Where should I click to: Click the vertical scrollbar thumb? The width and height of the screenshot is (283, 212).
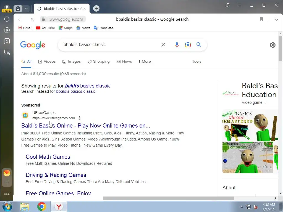(x=280, y=48)
